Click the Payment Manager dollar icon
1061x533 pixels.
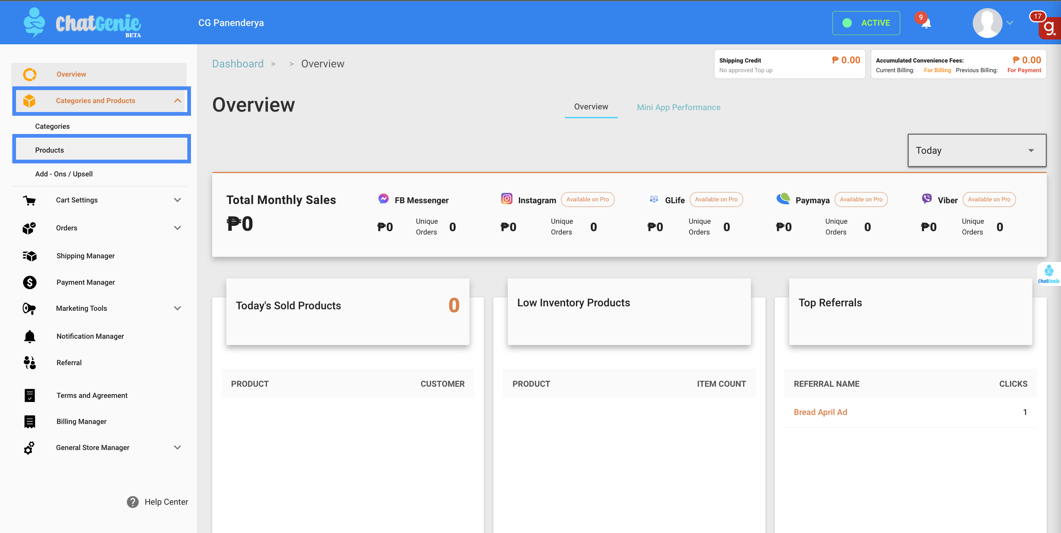click(30, 282)
